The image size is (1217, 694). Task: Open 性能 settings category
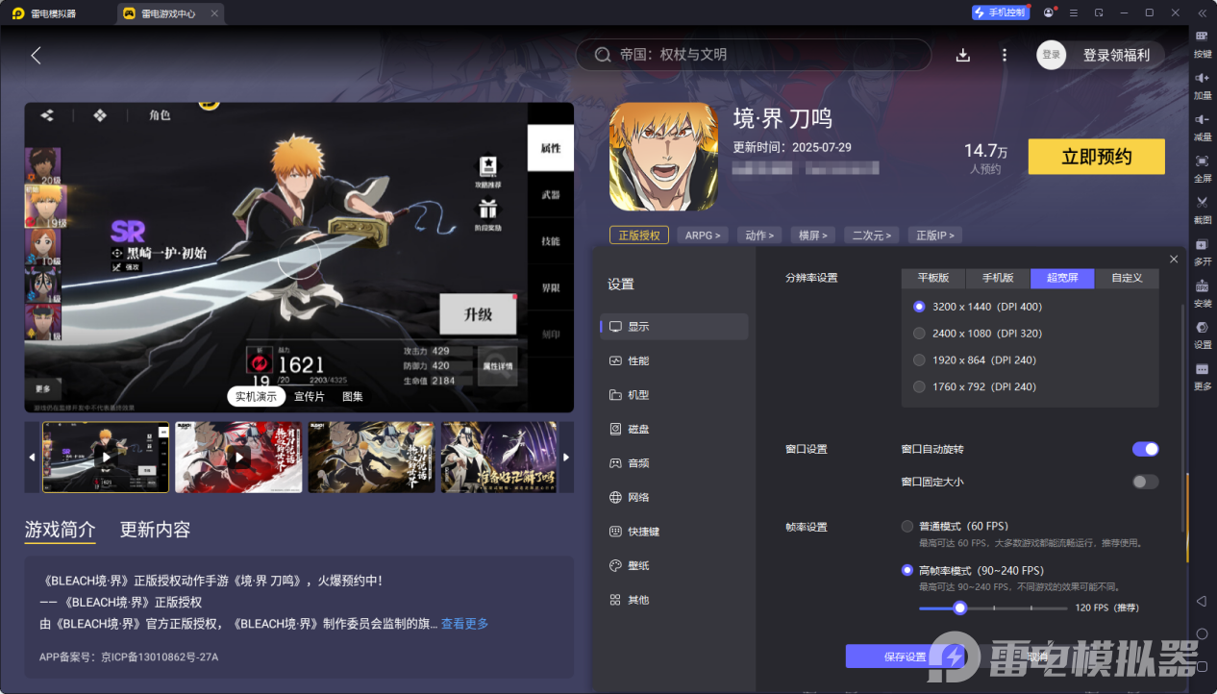(x=674, y=360)
